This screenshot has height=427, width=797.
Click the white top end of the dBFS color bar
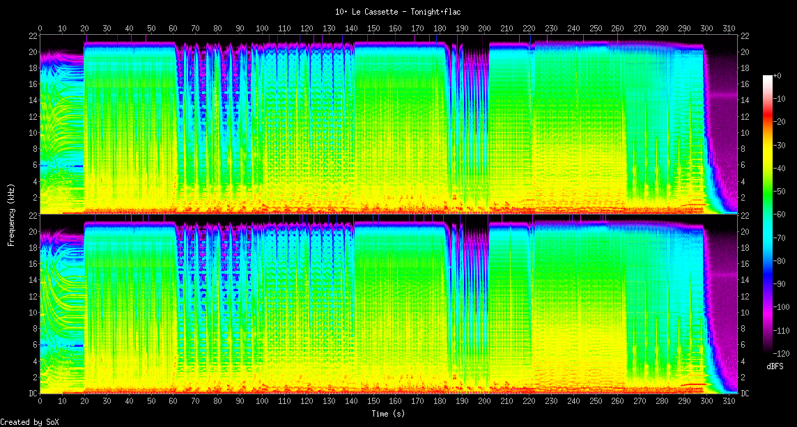click(768, 77)
